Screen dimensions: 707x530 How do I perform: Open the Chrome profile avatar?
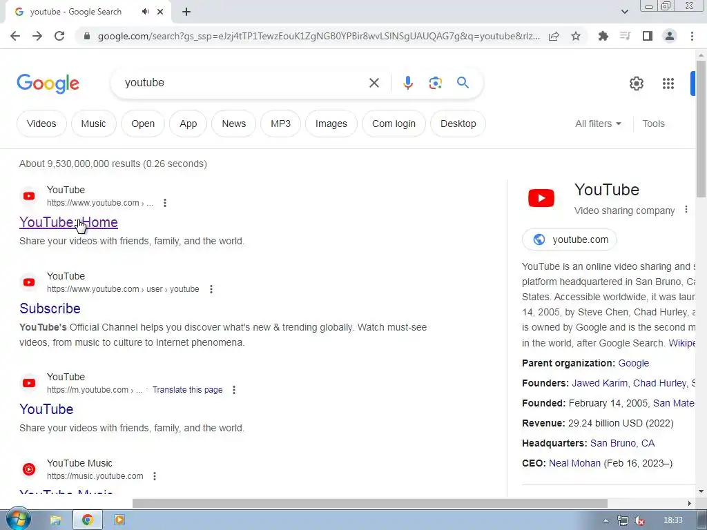670,36
